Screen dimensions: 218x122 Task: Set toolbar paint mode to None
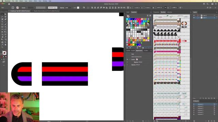[x=6, y=57]
